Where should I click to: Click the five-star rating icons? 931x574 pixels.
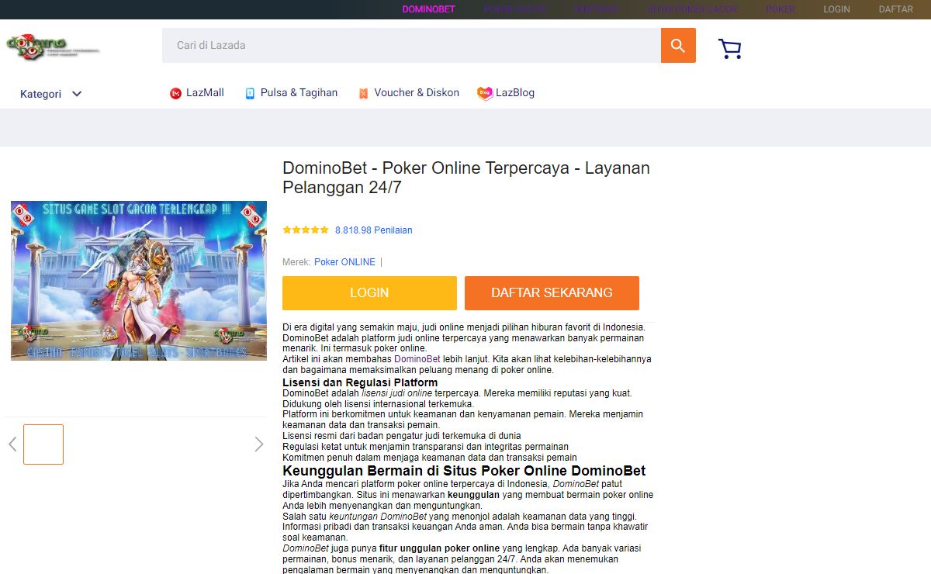tap(306, 230)
